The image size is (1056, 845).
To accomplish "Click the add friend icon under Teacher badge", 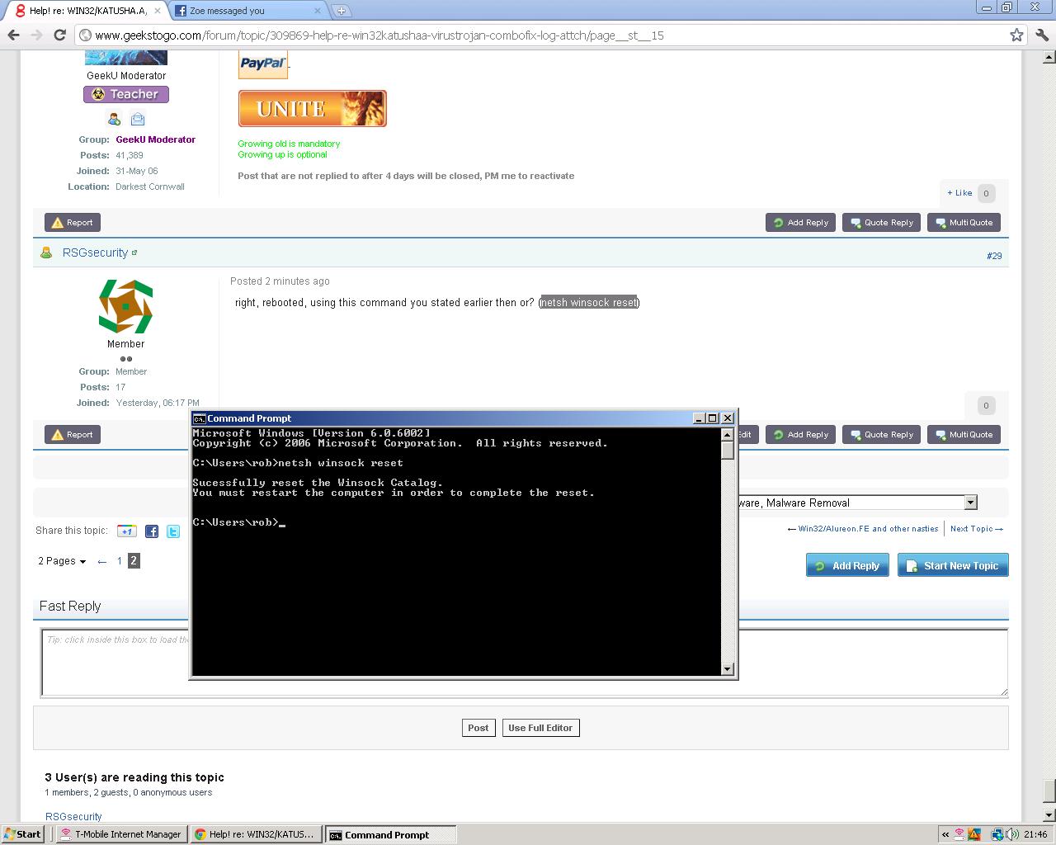I will [114, 120].
